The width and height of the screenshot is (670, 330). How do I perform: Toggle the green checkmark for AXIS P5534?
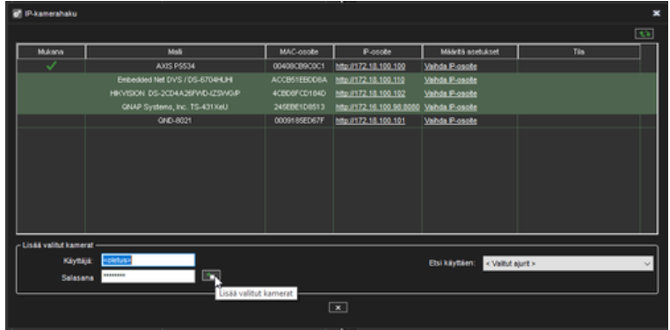51,66
